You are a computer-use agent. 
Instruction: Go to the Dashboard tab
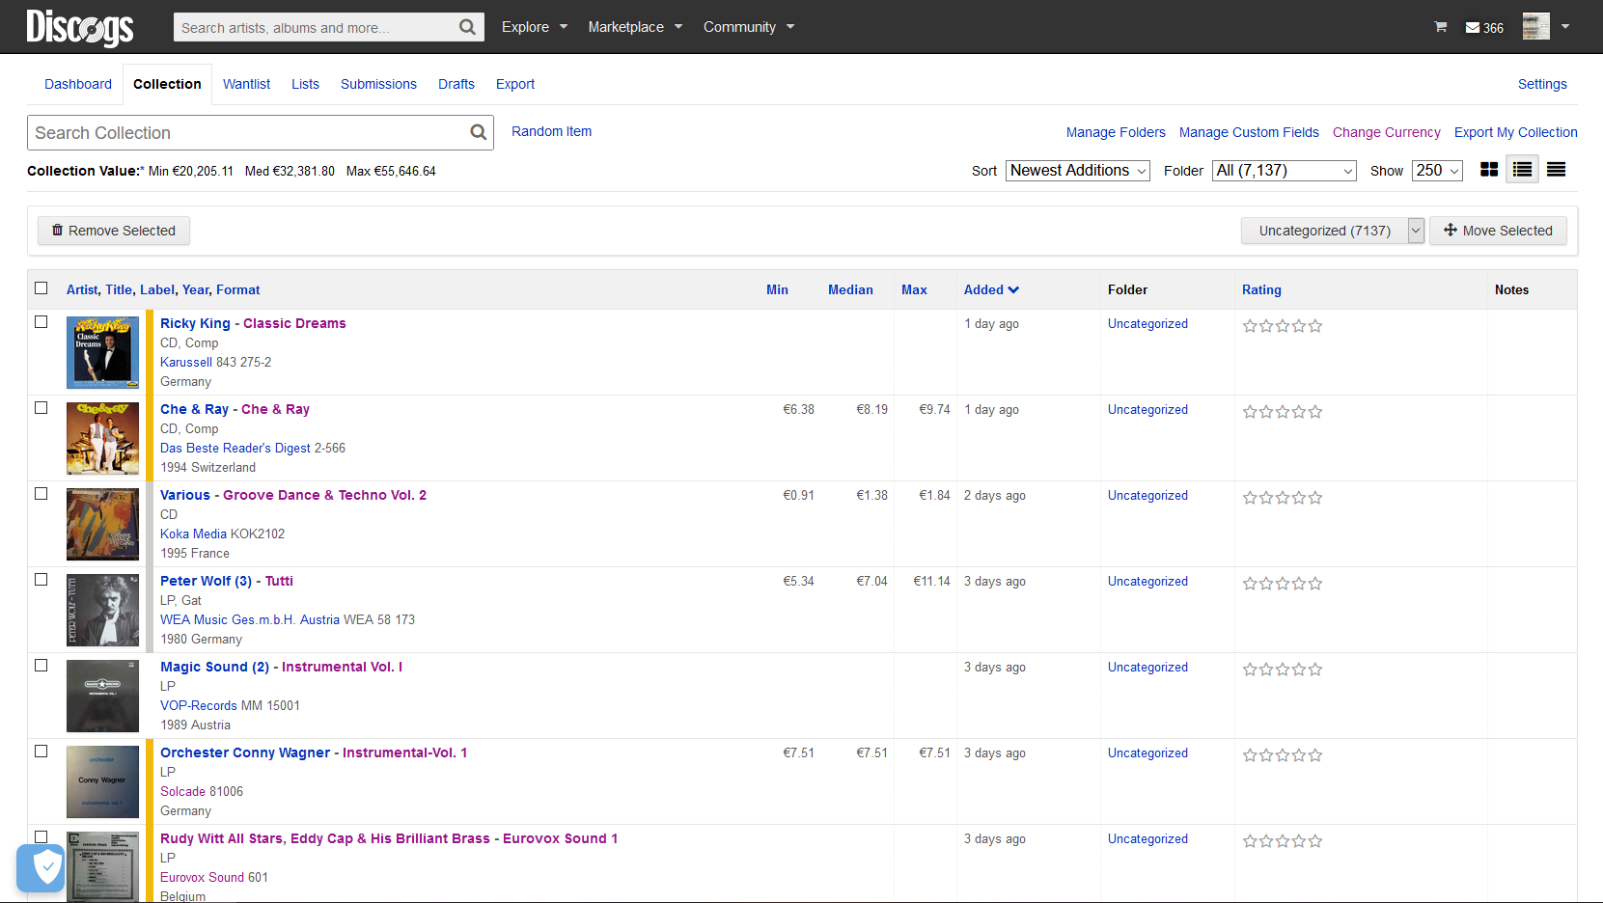pos(78,84)
